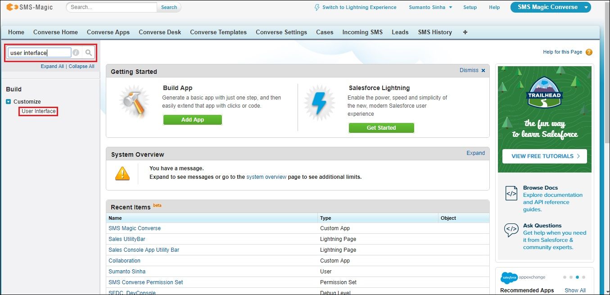Open the SMS Magic Converse app menu
The image size is (610, 295).
click(x=551, y=7)
